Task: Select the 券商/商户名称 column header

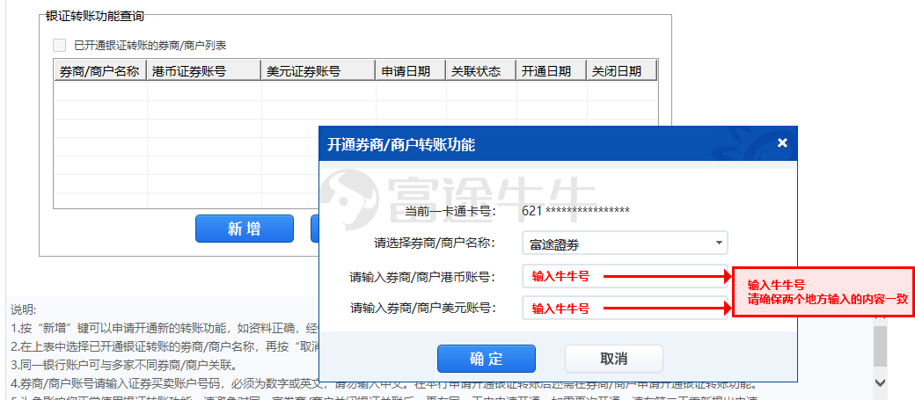Action: click(x=99, y=71)
